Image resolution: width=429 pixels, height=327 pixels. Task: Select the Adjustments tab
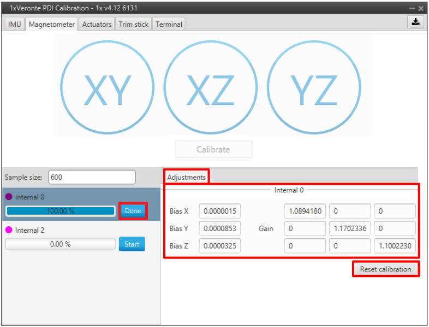point(187,177)
